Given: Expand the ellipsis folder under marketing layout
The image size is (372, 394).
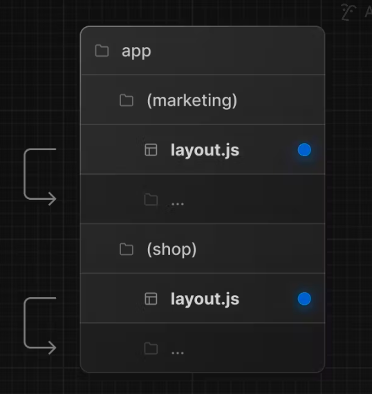Looking at the screenshot, I should click(203, 199).
